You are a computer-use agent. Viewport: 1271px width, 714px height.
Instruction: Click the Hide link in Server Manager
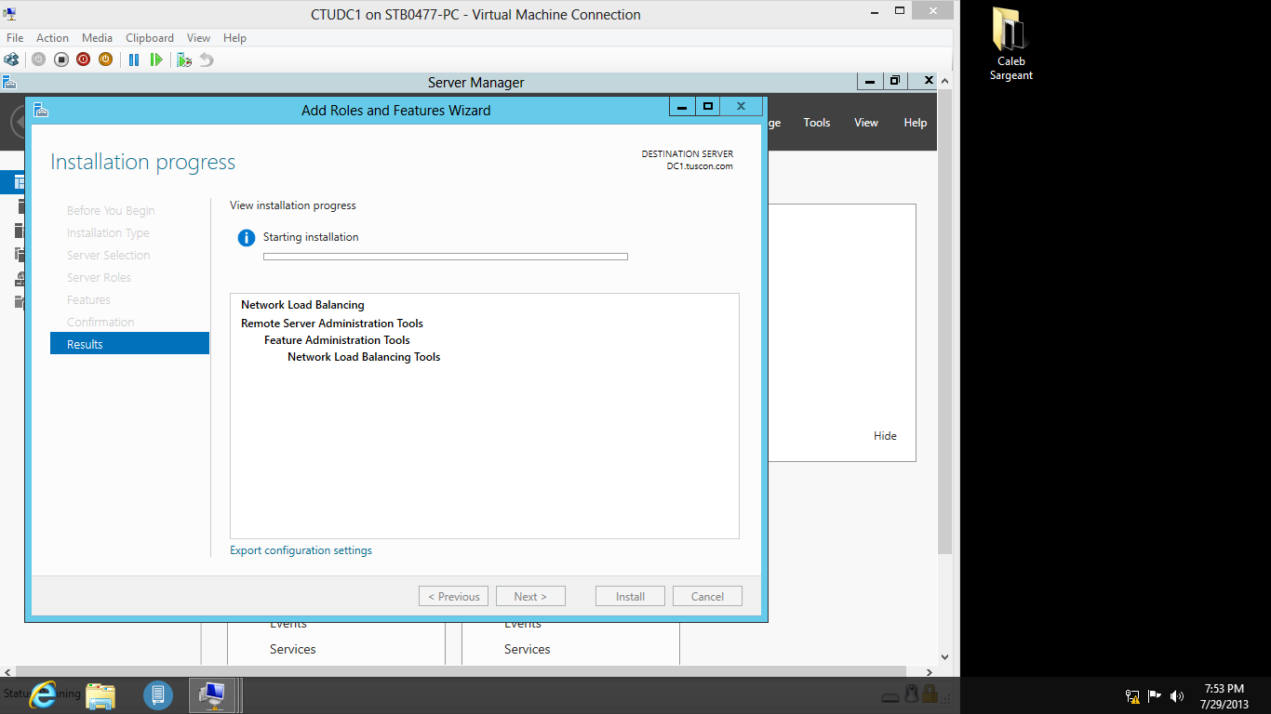[885, 436]
